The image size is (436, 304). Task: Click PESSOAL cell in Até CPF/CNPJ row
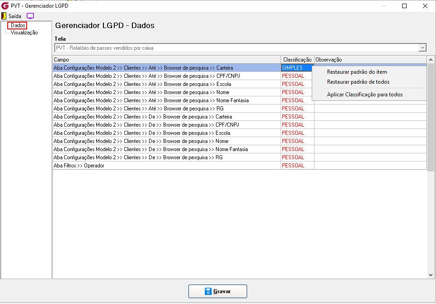coord(297,76)
